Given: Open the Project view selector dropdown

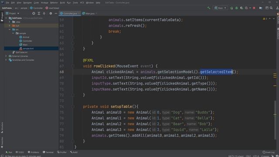Looking at the screenshot, I should [13, 14].
